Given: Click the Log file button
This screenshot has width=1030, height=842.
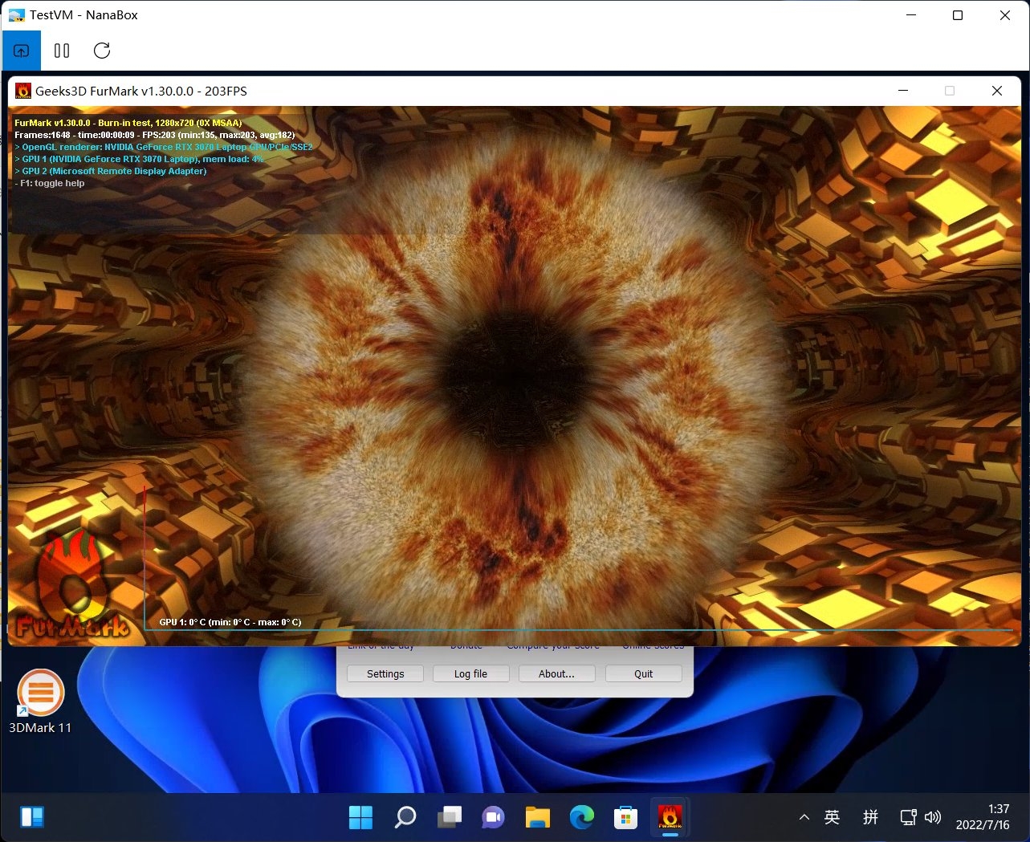Looking at the screenshot, I should (x=470, y=673).
